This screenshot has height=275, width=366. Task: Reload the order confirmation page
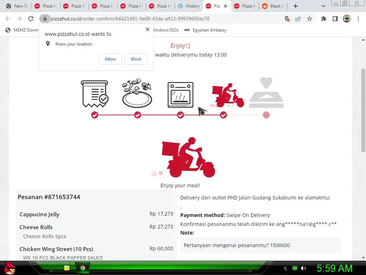pos(31,19)
